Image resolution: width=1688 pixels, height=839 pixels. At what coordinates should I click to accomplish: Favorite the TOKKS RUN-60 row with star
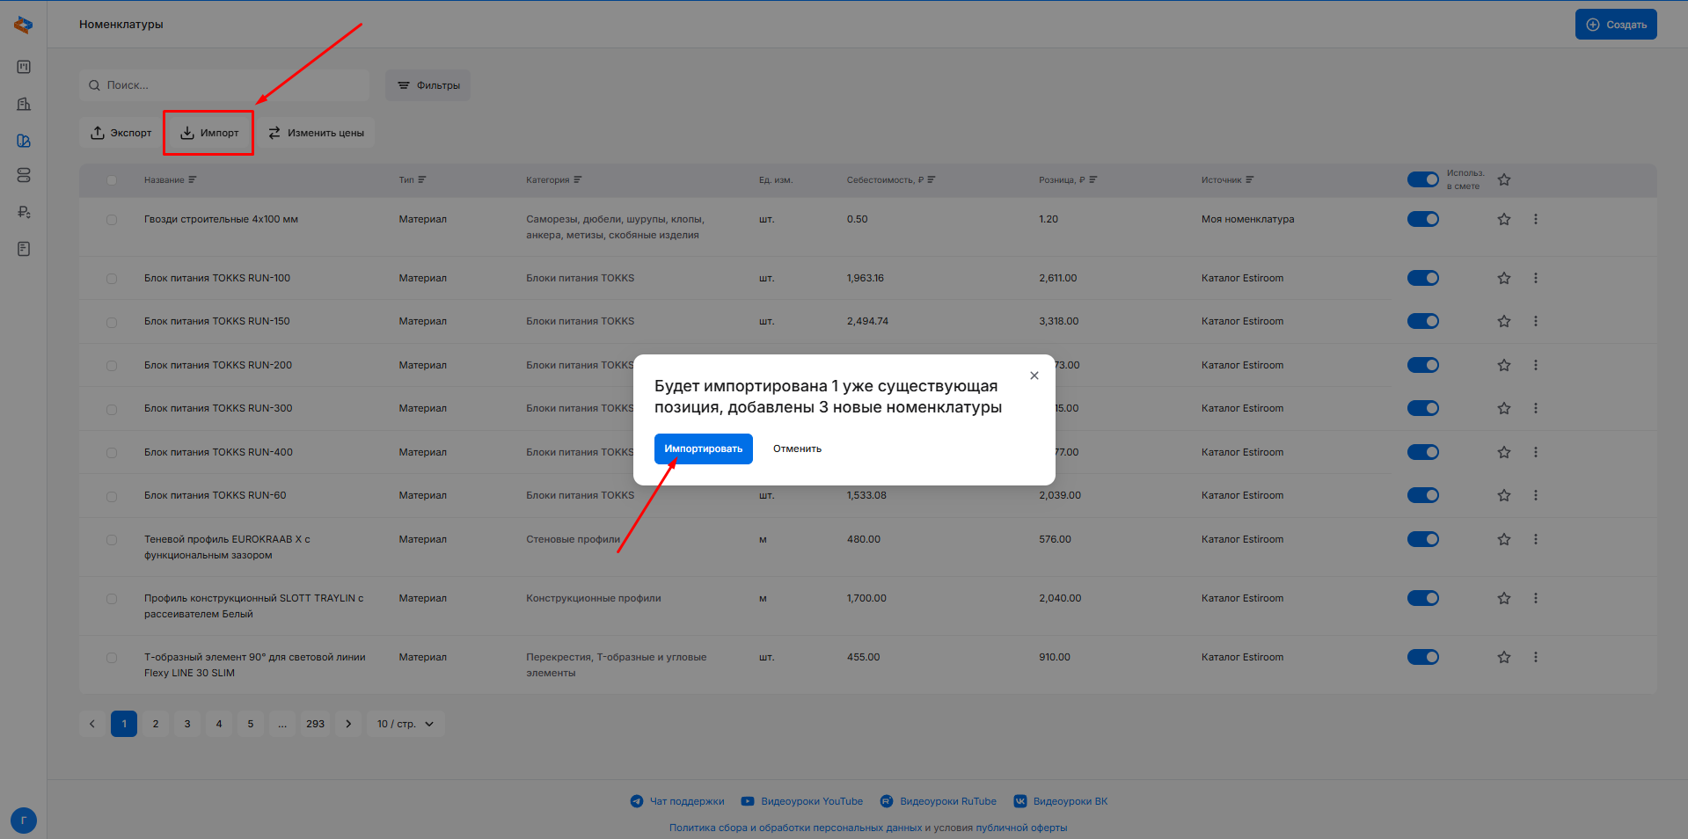tap(1503, 495)
